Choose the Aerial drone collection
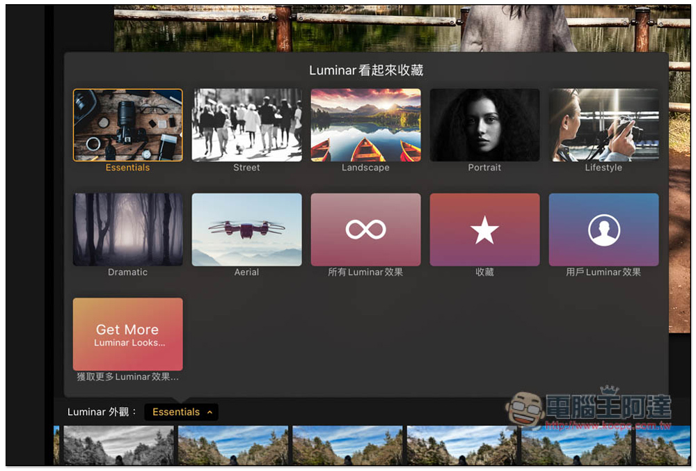 (x=247, y=230)
